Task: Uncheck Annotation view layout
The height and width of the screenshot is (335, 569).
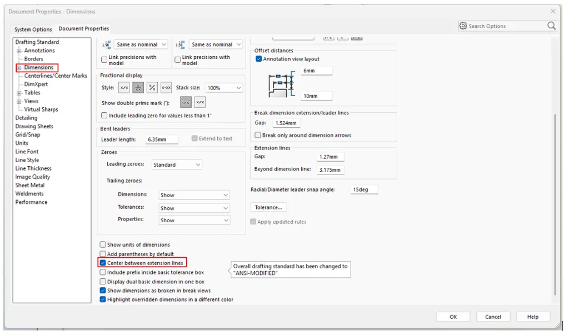Action: pyautogui.click(x=259, y=59)
